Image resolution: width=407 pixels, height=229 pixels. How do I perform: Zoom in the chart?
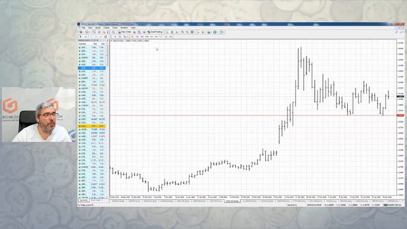point(183,32)
